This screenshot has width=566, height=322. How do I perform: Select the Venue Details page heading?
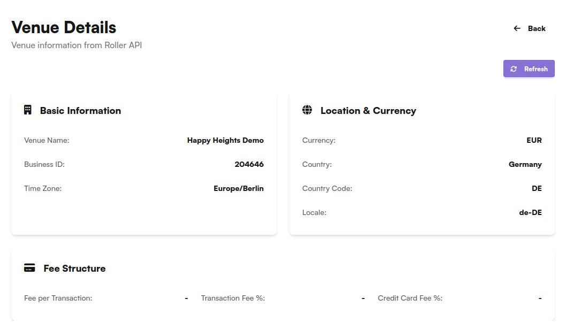pyautogui.click(x=64, y=27)
